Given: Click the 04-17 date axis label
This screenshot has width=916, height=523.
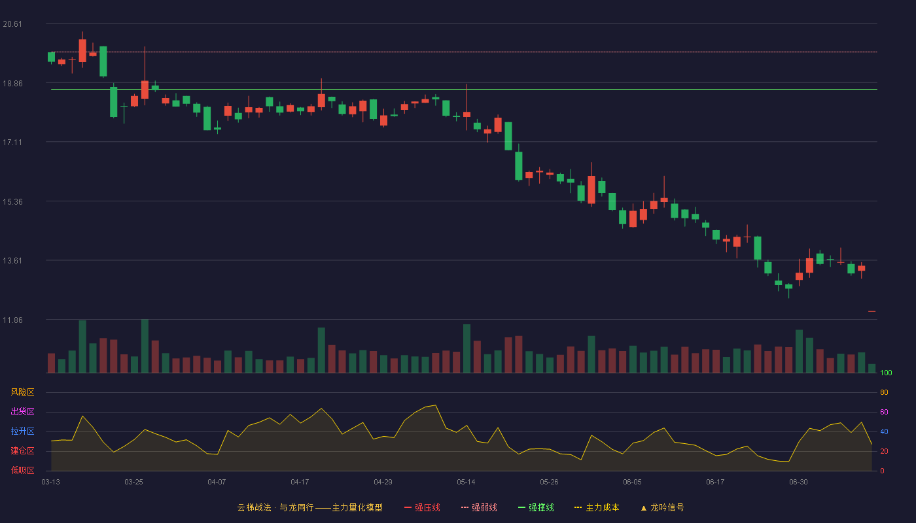Looking at the screenshot, I should 300,482.
